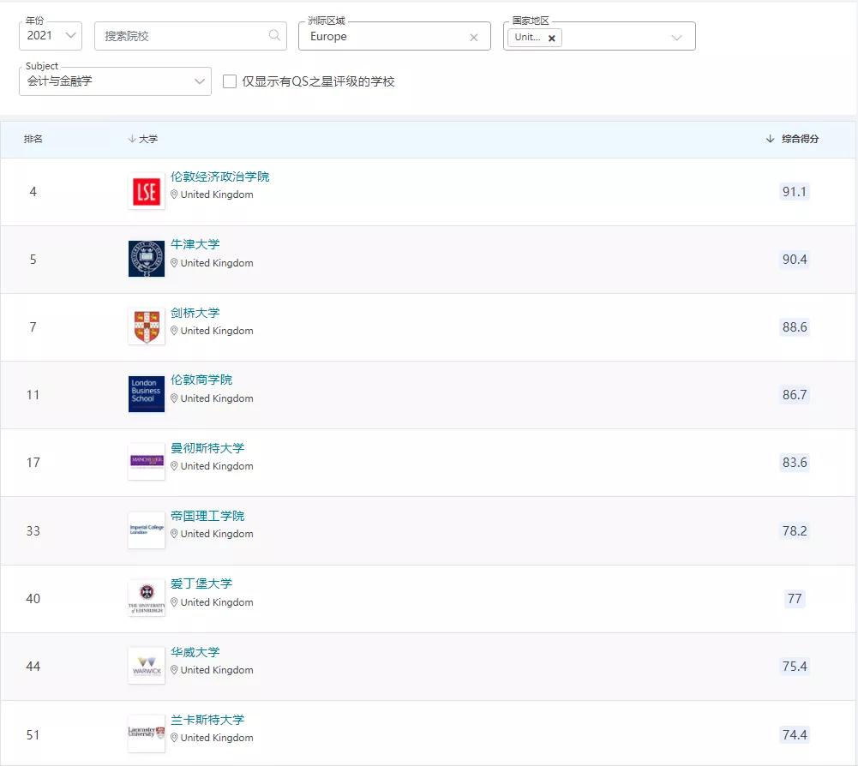Image resolution: width=858 pixels, height=766 pixels.
Task: Open the 2021 year dropdown
Action: point(51,36)
